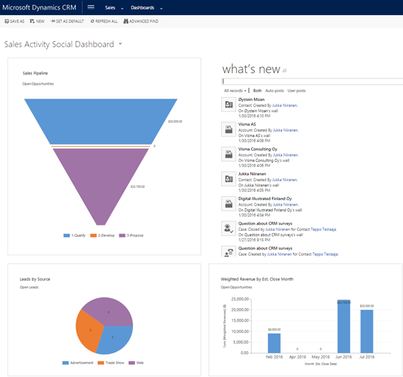Switch to the Both posts filter
Image resolution: width=403 pixels, height=377 pixels.
[x=258, y=91]
